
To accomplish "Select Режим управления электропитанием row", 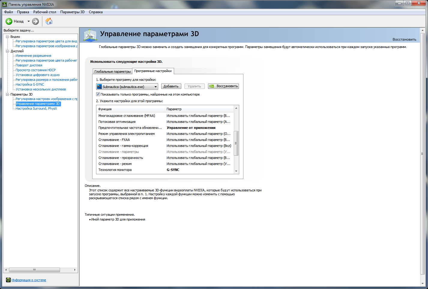I will pos(165,134).
